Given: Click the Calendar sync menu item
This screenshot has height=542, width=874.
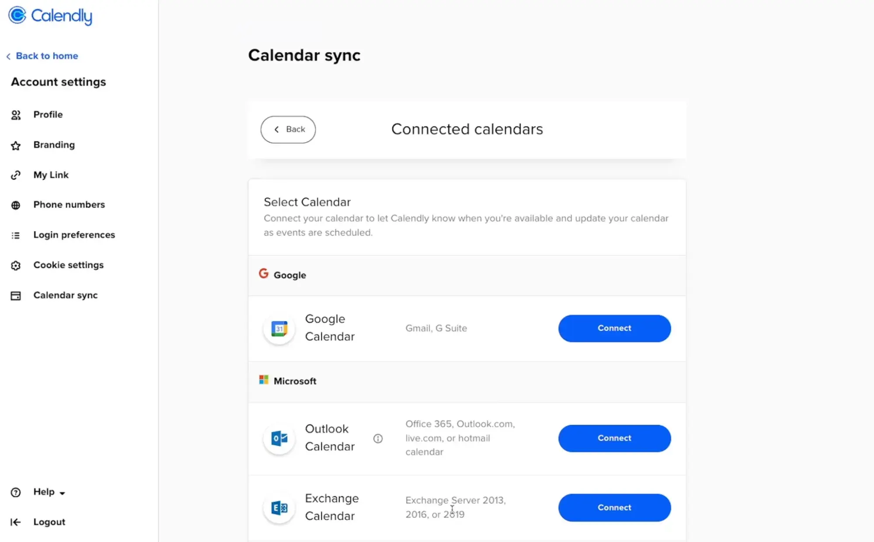Looking at the screenshot, I should point(66,295).
